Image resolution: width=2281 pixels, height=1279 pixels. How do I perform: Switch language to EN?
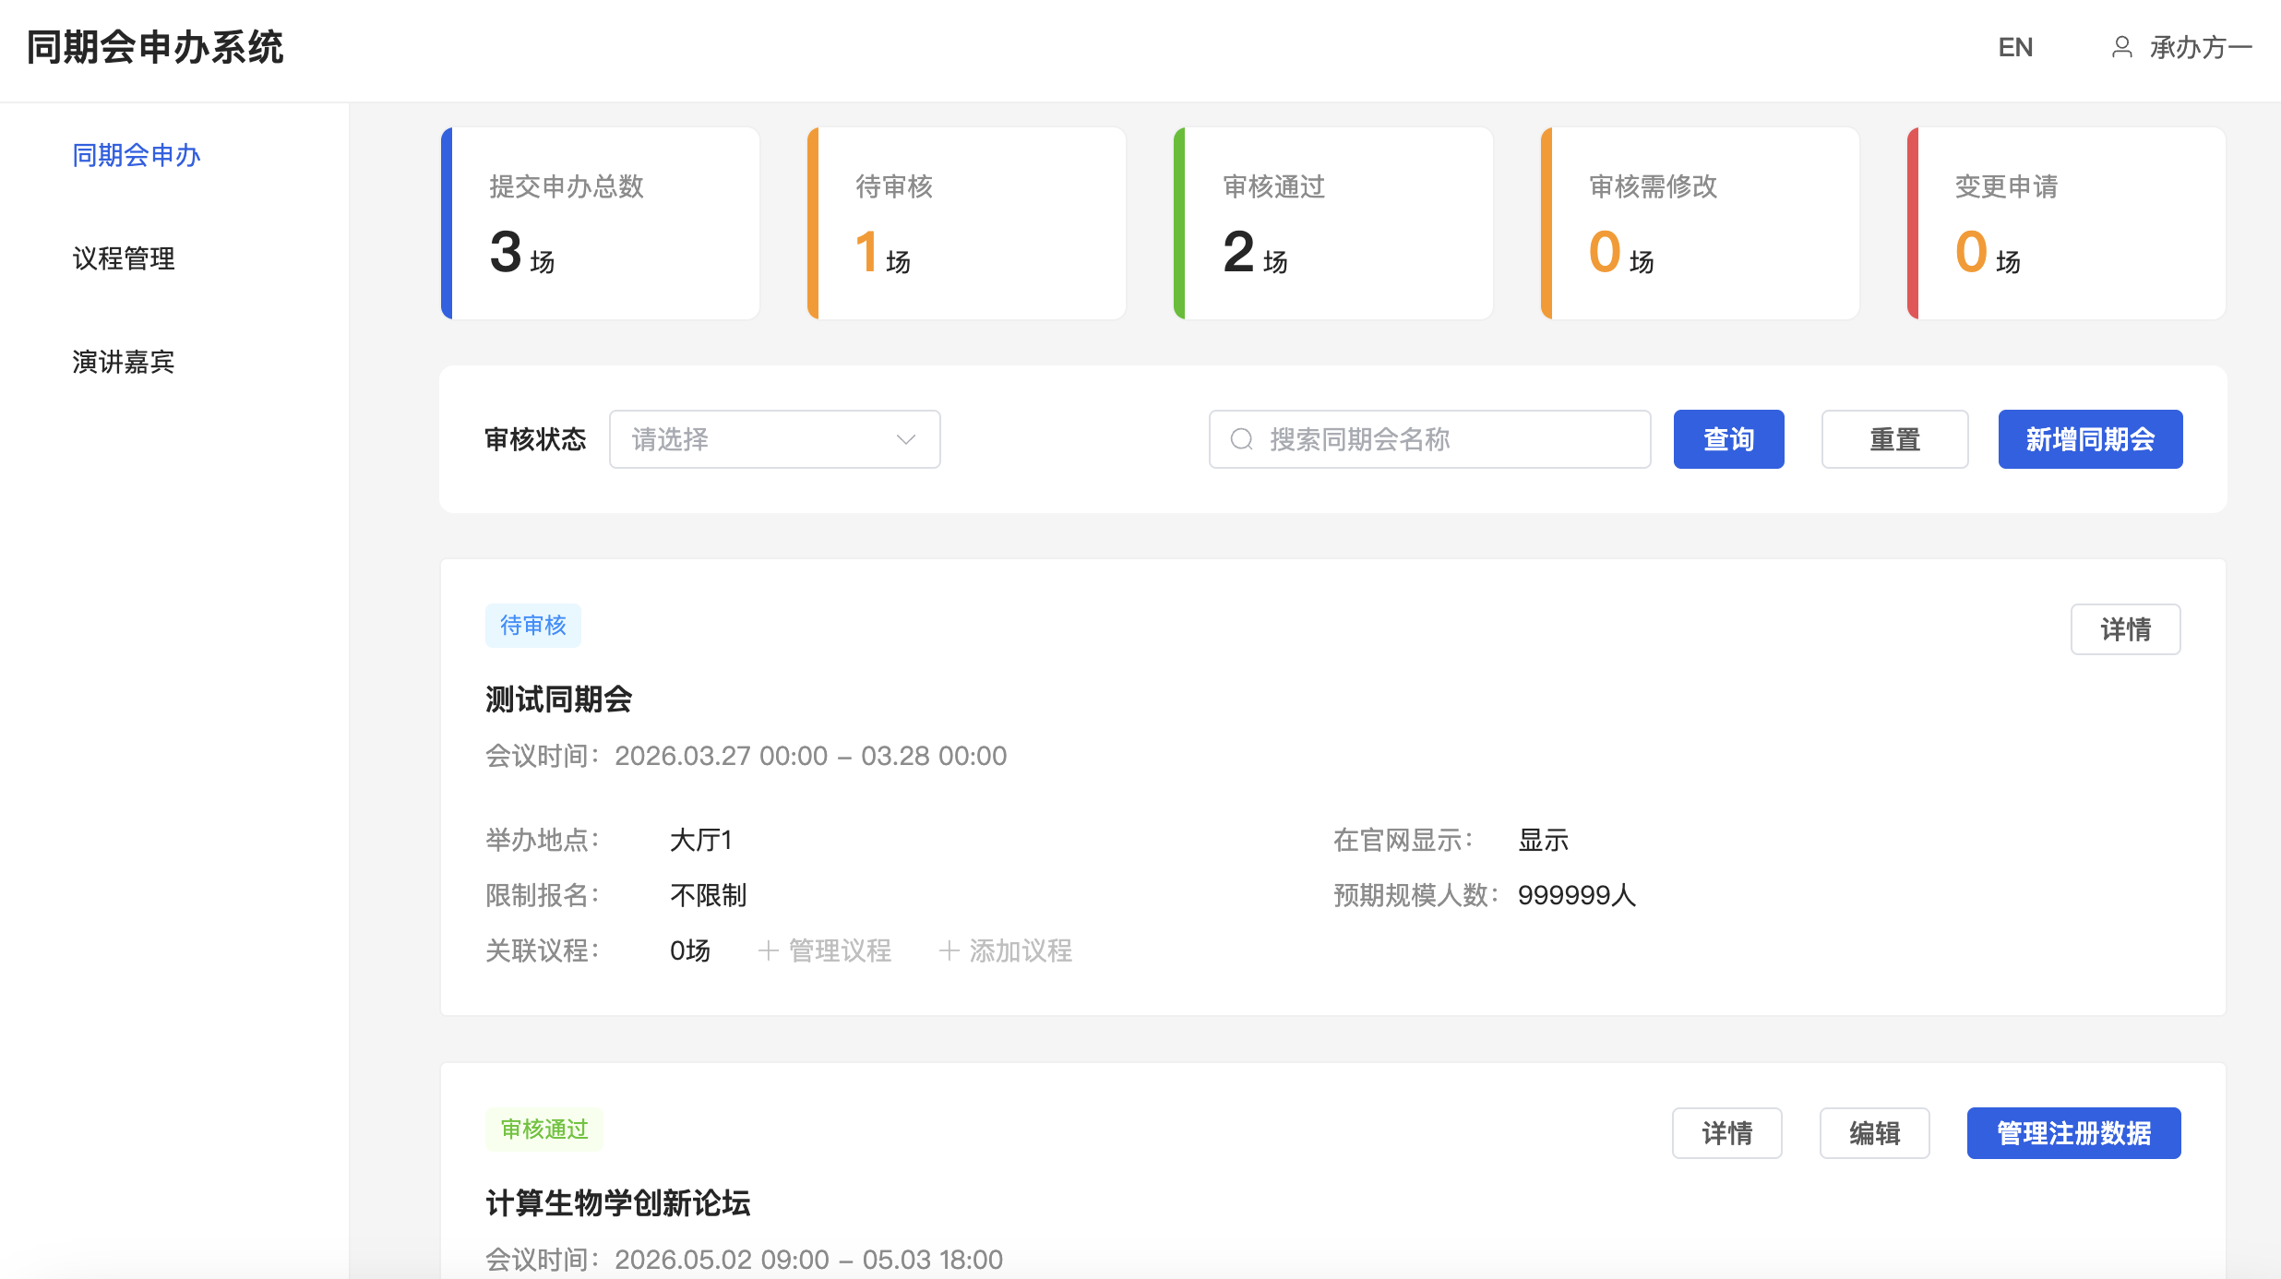[2015, 47]
